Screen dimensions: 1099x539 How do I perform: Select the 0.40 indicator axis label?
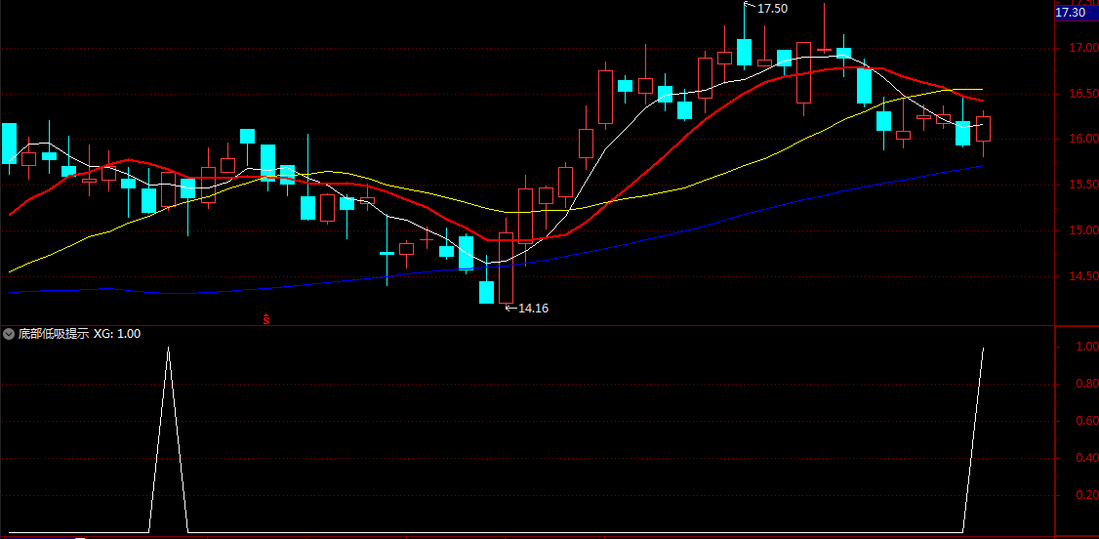(x=1086, y=458)
